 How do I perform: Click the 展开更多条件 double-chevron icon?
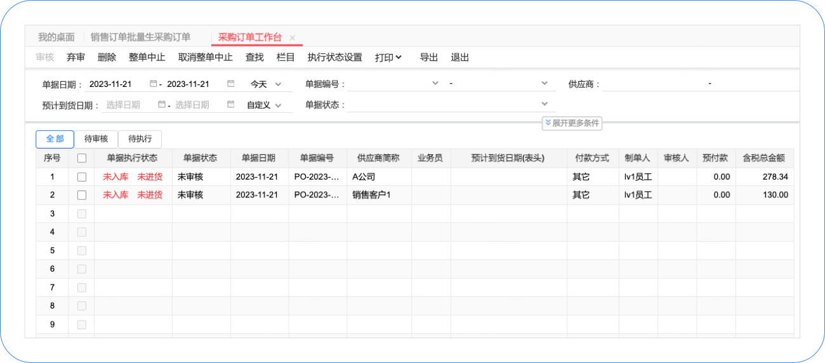548,123
